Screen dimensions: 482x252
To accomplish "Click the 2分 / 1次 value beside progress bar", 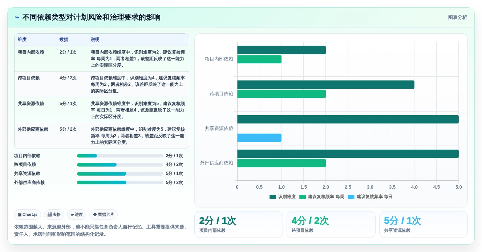I will 174,156.
